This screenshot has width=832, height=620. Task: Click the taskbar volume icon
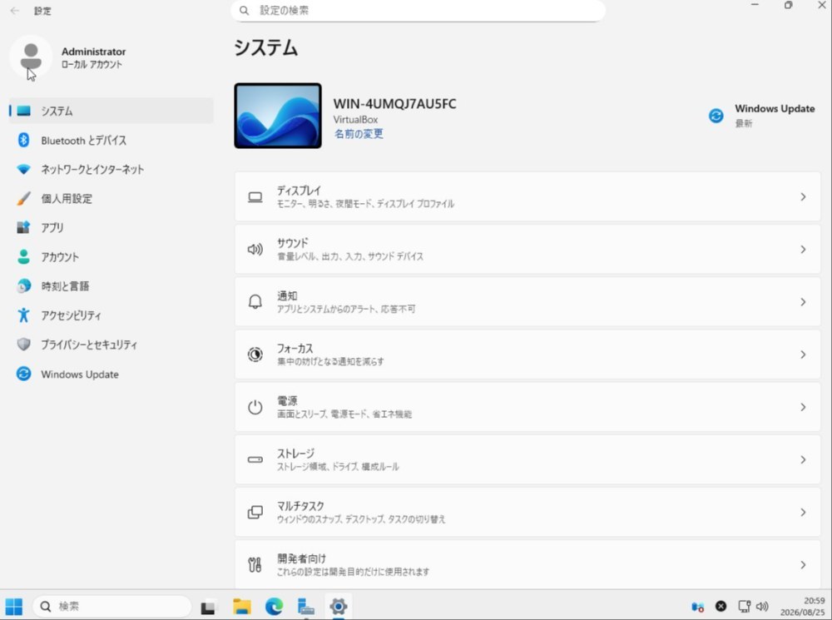pyautogui.click(x=762, y=606)
